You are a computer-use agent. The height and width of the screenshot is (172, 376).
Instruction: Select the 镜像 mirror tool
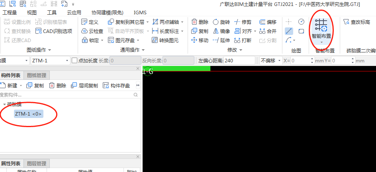221,31
